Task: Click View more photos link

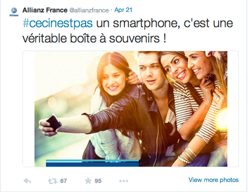Action: [x=214, y=180]
